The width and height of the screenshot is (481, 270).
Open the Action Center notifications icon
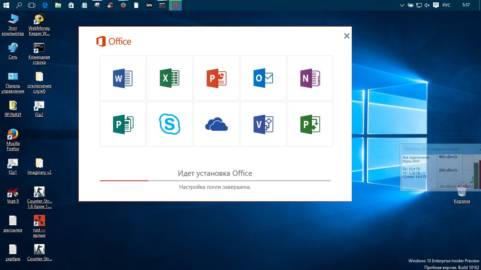(436, 5)
